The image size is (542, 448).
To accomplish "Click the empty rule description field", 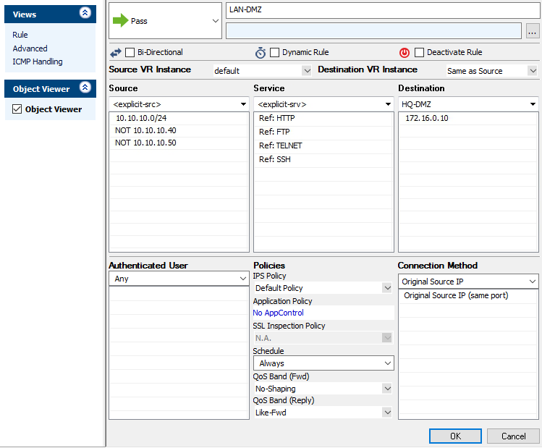I will pos(373,31).
